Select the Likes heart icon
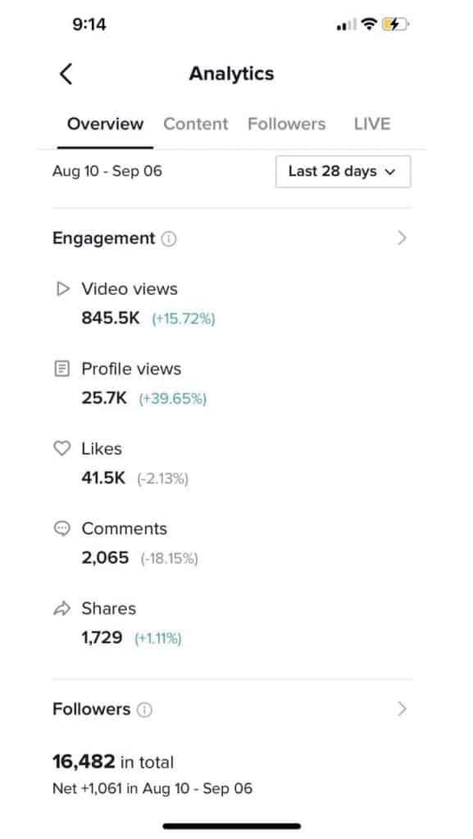The height and width of the screenshot is (839, 473). tap(62, 448)
